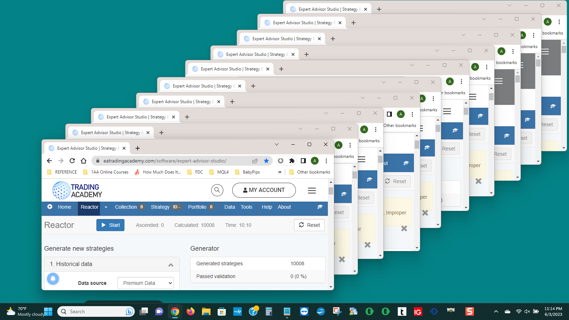This screenshot has height=320, width=569.
Task: Open new tab in the front window
Action: (138, 148)
